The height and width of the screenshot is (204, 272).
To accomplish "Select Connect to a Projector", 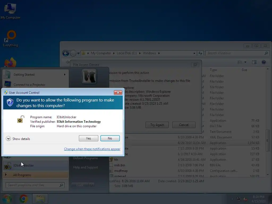I will pyautogui.click(x=36, y=84).
